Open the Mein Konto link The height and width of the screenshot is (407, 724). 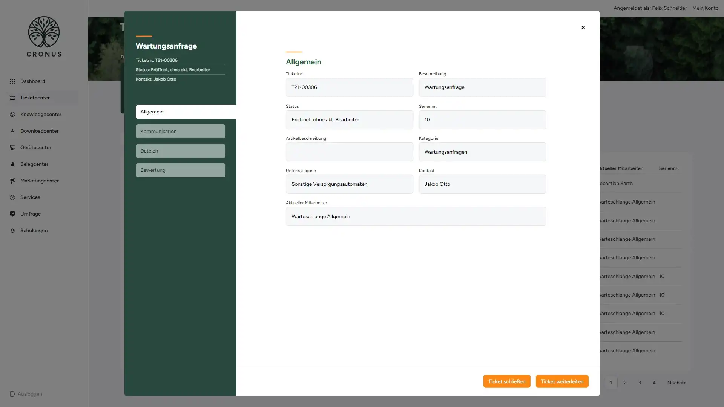pos(705,8)
